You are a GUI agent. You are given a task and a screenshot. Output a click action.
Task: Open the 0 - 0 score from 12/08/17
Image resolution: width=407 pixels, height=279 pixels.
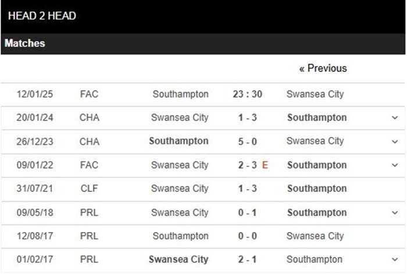tap(247, 236)
